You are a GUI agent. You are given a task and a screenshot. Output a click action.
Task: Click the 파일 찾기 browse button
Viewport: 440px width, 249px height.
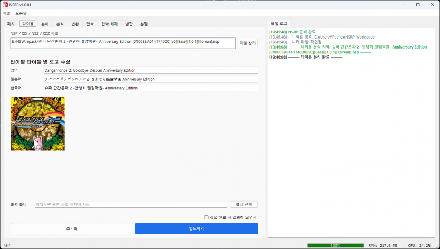[x=248, y=43]
